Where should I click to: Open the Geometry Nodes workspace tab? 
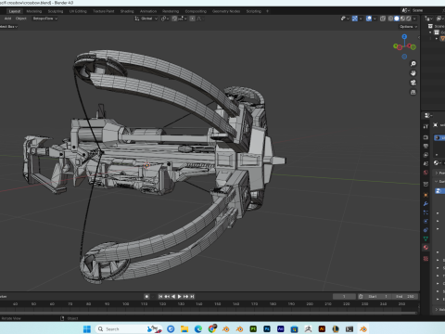(226, 11)
